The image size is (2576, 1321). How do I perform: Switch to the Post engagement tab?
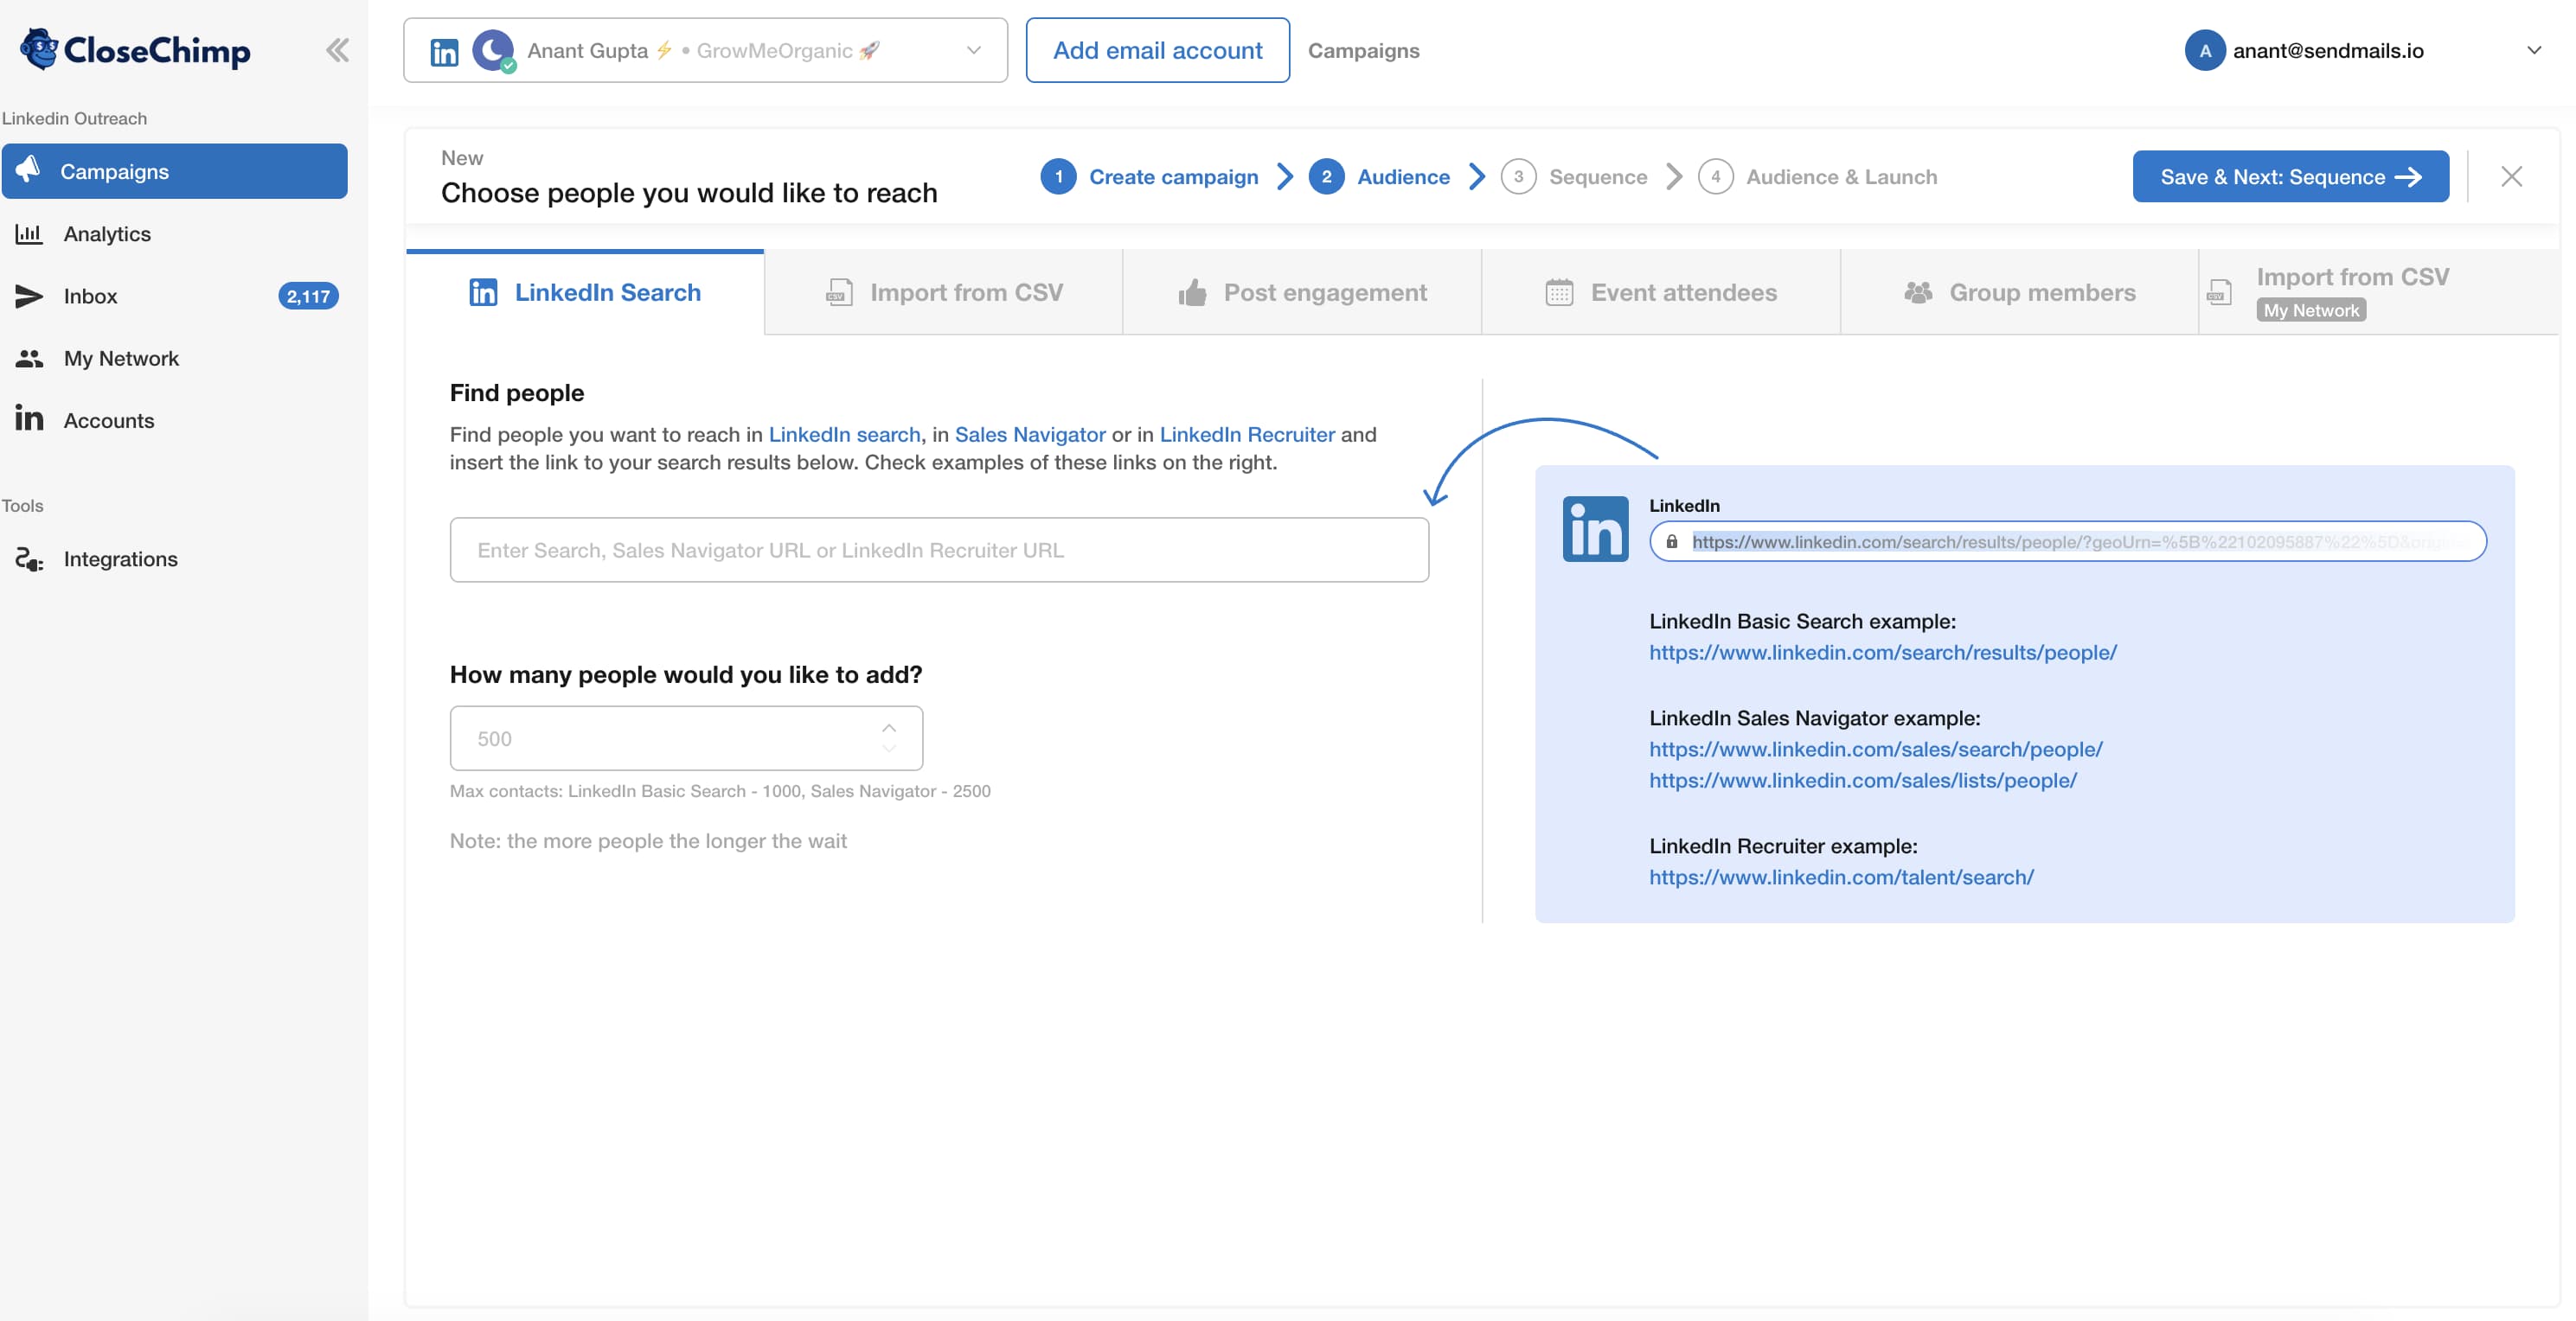pyautogui.click(x=1301, y=293)
